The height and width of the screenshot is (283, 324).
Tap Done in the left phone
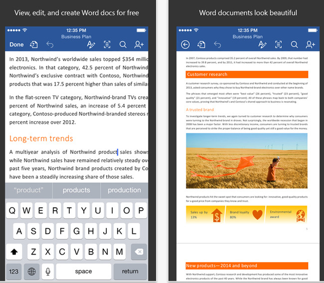[16, 44]
